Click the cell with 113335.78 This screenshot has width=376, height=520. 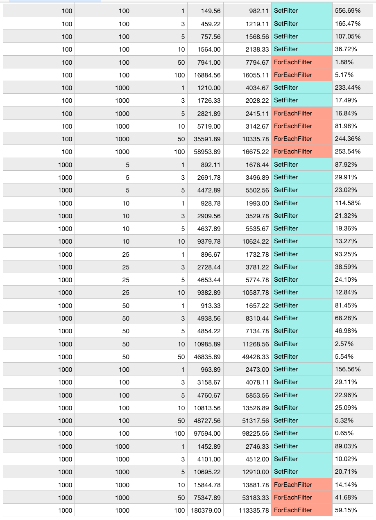pyautogui.click(x=247, y=510)
